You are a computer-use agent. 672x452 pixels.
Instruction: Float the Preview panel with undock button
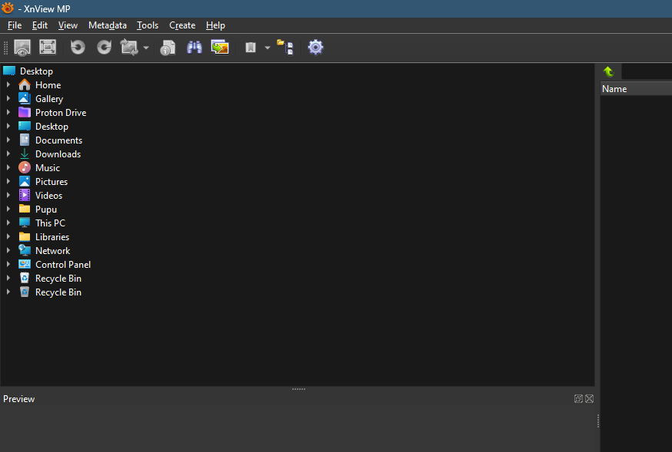[578, 398]
